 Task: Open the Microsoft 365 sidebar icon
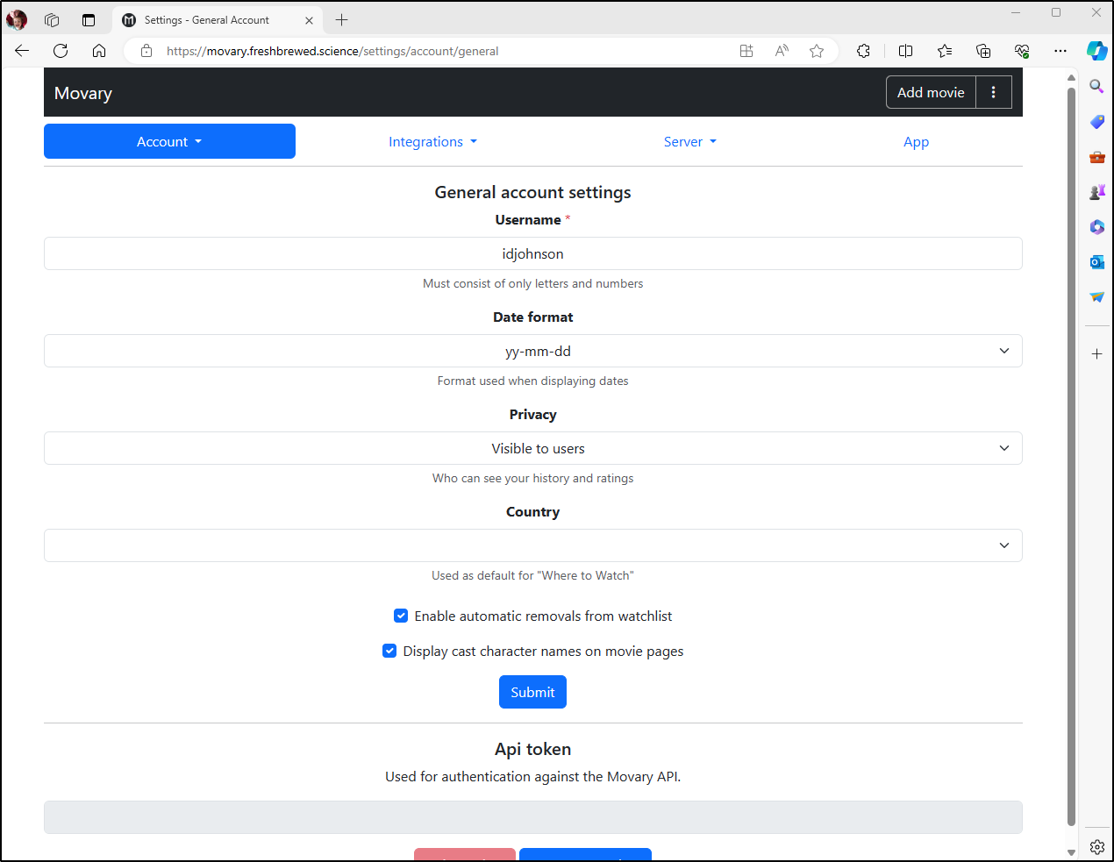(x=1096, y=227)
